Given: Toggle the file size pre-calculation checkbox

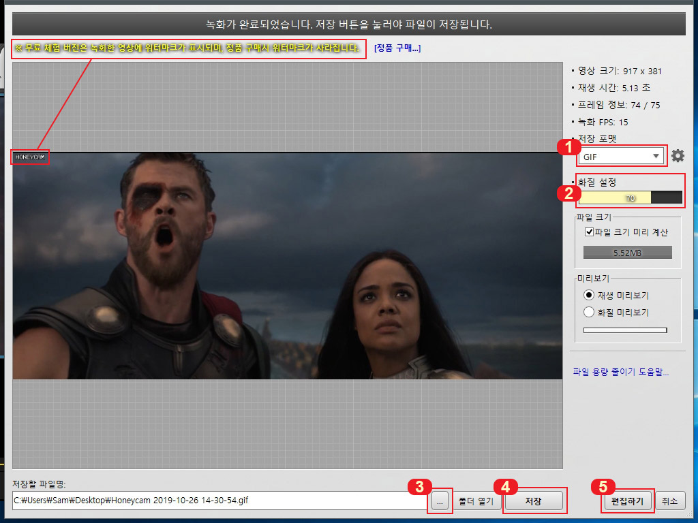Looking at the screenshot, I should click(x=589, y=232).
